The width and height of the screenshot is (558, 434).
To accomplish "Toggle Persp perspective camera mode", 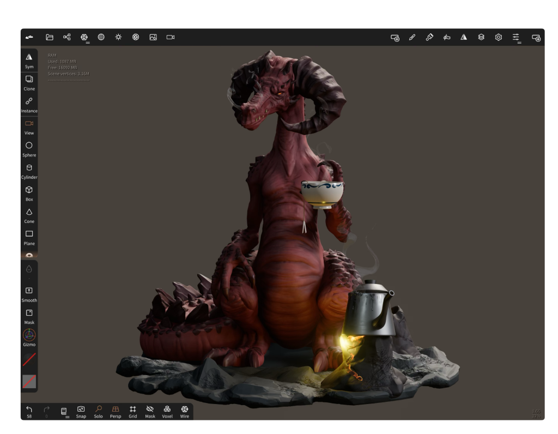I will (116, 411).
